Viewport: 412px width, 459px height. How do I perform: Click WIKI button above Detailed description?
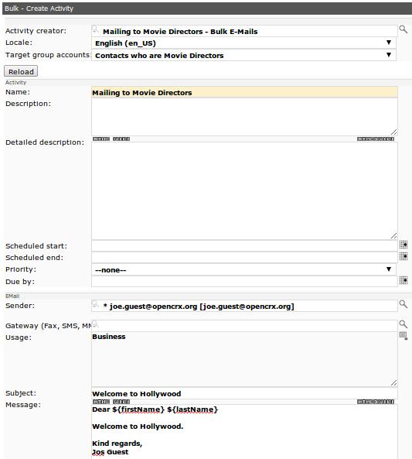coord(121,139)
